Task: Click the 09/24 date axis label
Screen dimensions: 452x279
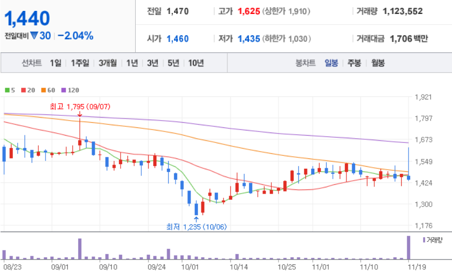Action: coord(156,267)
